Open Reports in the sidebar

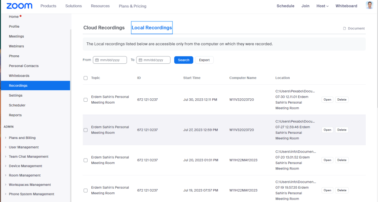(x=15, y=115)
